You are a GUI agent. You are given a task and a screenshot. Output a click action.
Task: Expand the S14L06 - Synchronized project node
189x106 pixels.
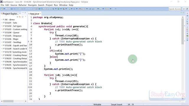click(x=2, y=68)
